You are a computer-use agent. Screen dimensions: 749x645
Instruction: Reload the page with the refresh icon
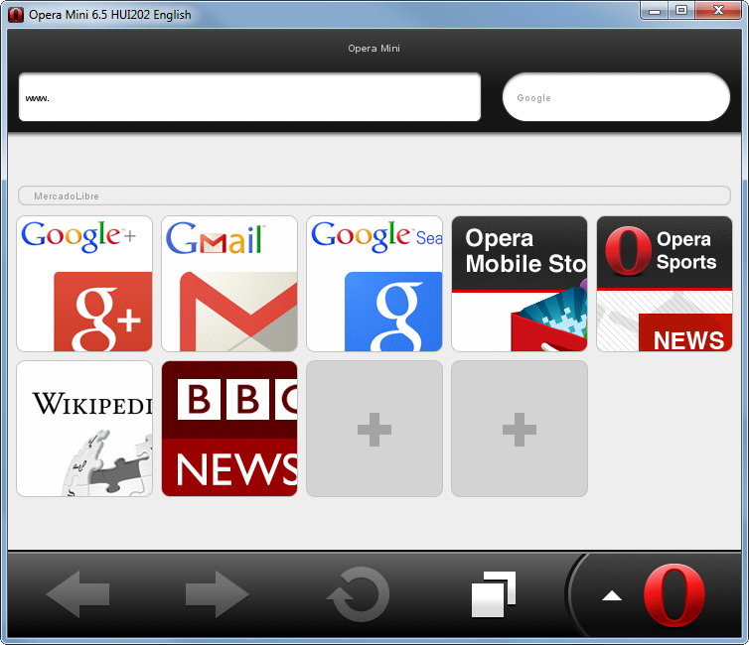(359, 594)
